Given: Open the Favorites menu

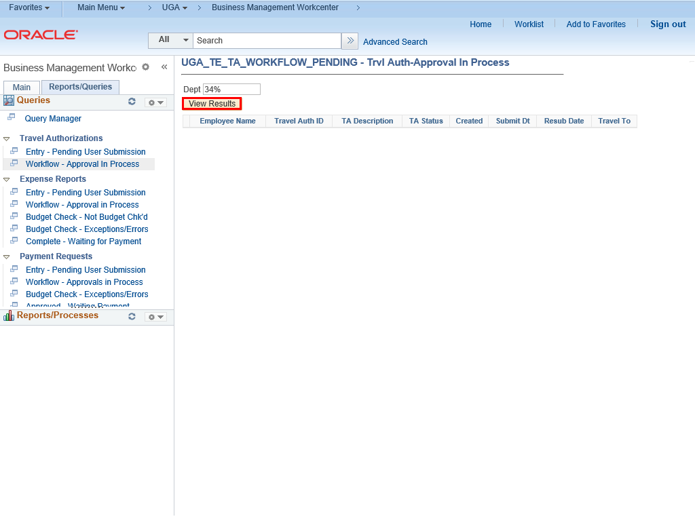Looking at the screenshot, I should point(29,7).
